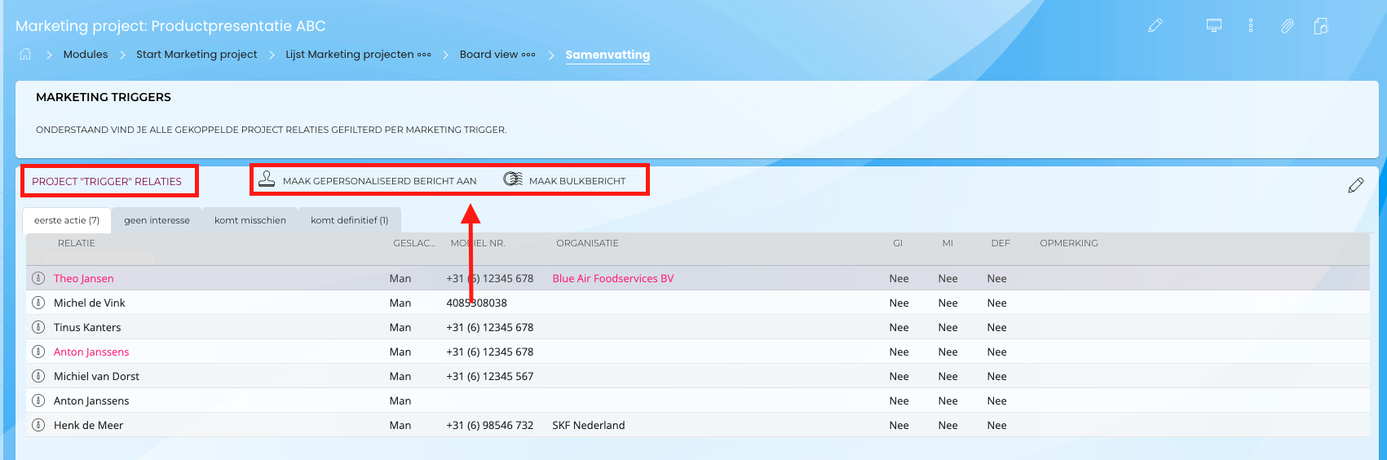Click Maak gepersonaliseerd bericht aan button
This screenshot has height=460, width=1387.
coord(368,180)
